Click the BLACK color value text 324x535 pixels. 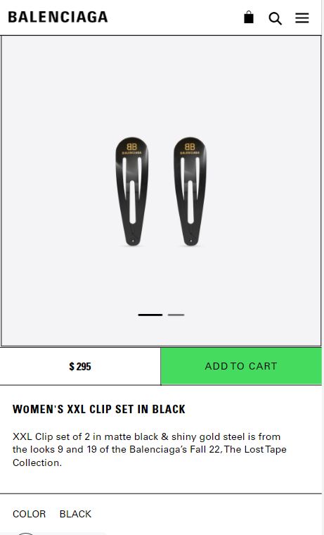75,514
